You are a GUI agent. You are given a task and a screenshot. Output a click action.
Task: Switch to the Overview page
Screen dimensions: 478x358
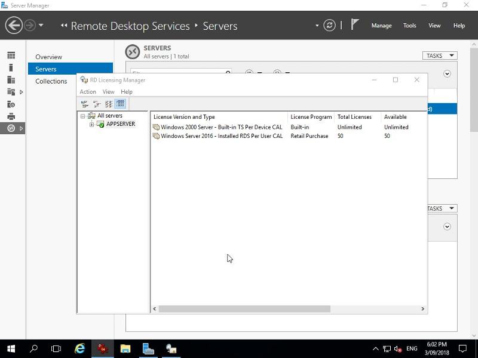coord(48,57)
